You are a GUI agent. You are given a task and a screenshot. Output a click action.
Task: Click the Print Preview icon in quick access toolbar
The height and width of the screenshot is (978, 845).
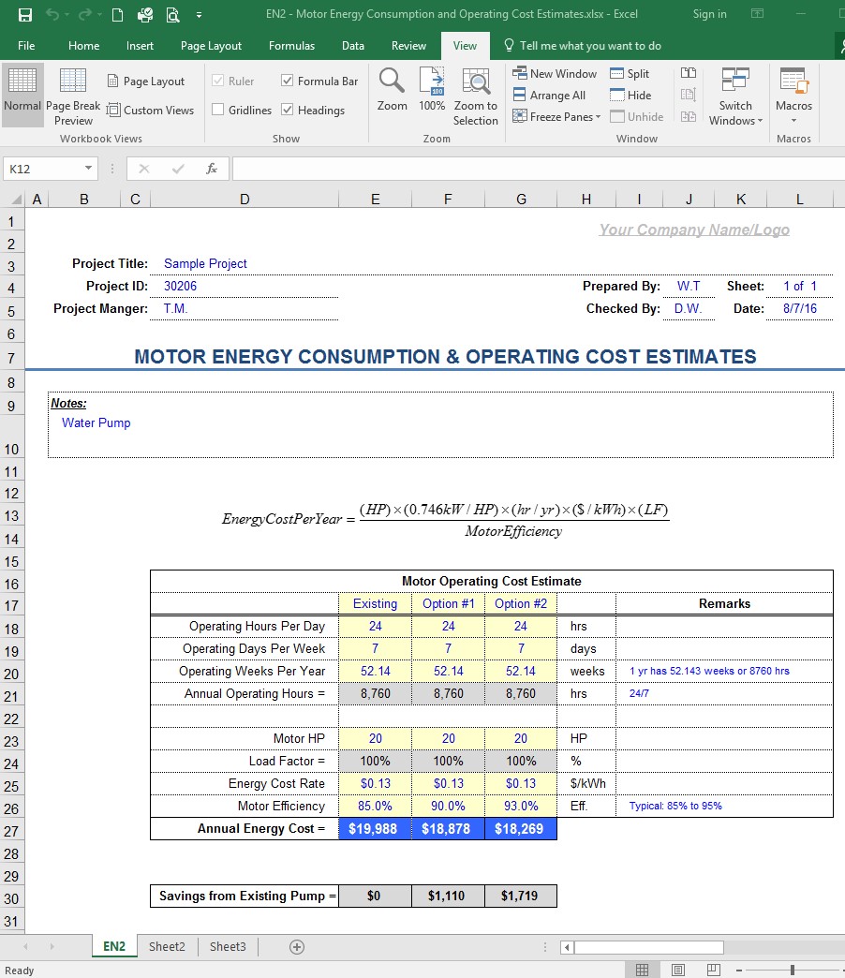pos(172,14)
